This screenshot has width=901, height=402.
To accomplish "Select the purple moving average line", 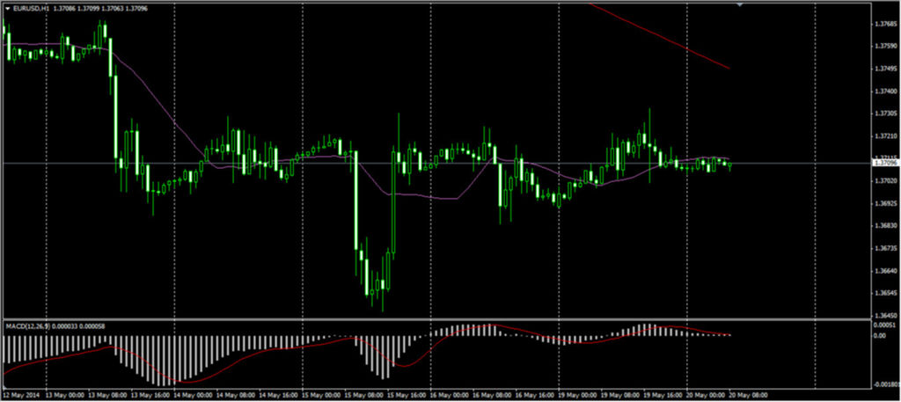I will 158,97.
